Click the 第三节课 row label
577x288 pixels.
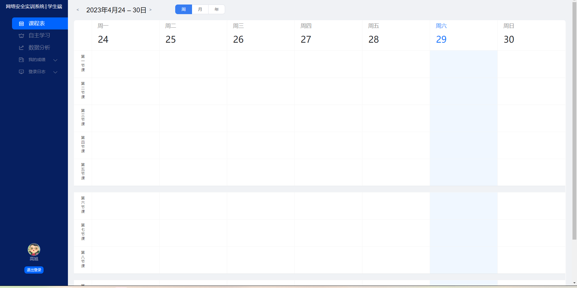(x=83, y=118)
